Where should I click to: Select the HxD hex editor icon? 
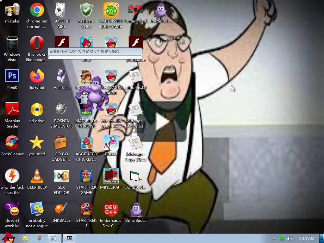[x=61, y=176]
